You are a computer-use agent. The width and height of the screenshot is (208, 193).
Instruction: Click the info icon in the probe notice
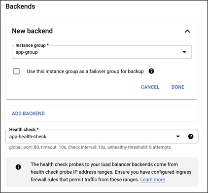point(18,167)
